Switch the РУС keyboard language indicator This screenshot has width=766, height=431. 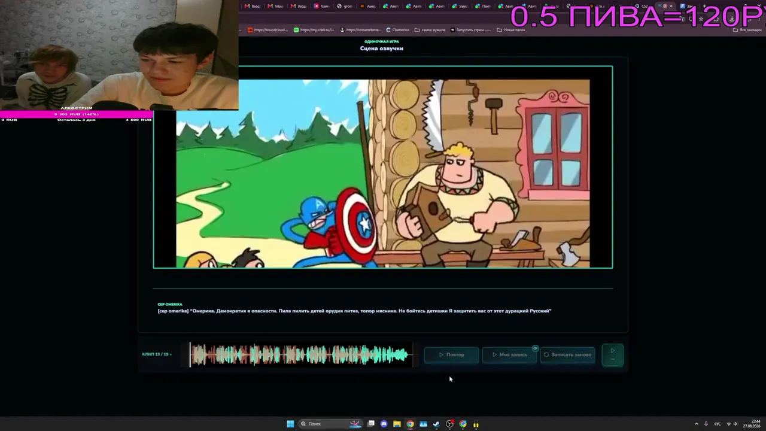(x=718, y=424)
